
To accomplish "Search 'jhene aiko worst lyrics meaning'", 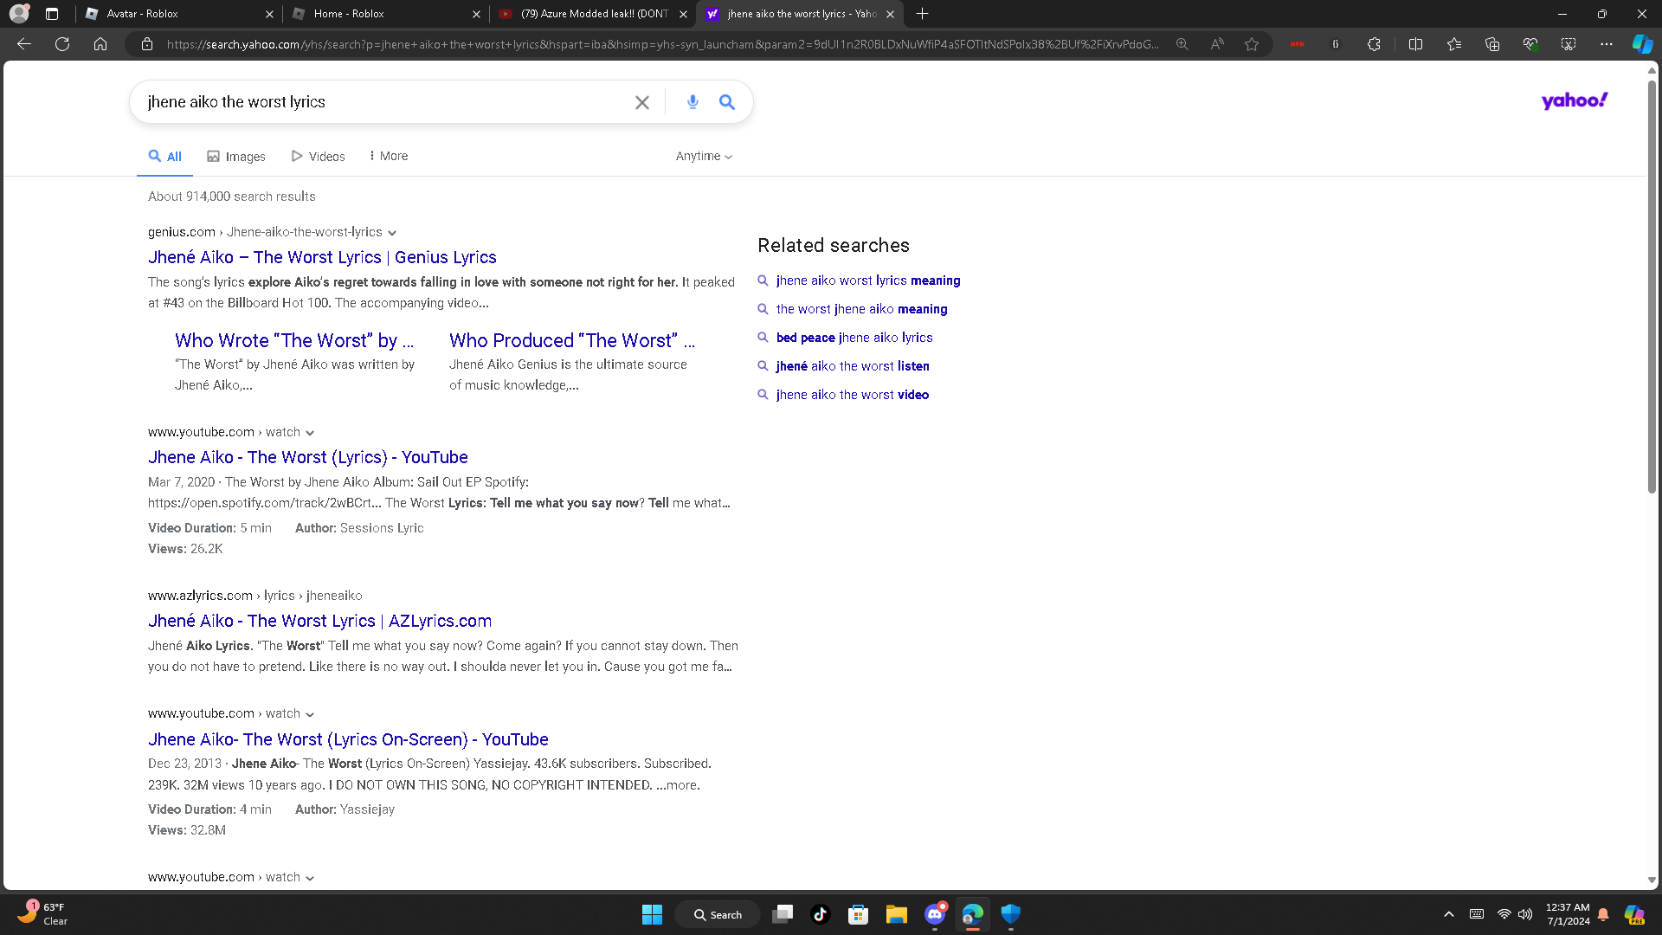I will (868, 280).
